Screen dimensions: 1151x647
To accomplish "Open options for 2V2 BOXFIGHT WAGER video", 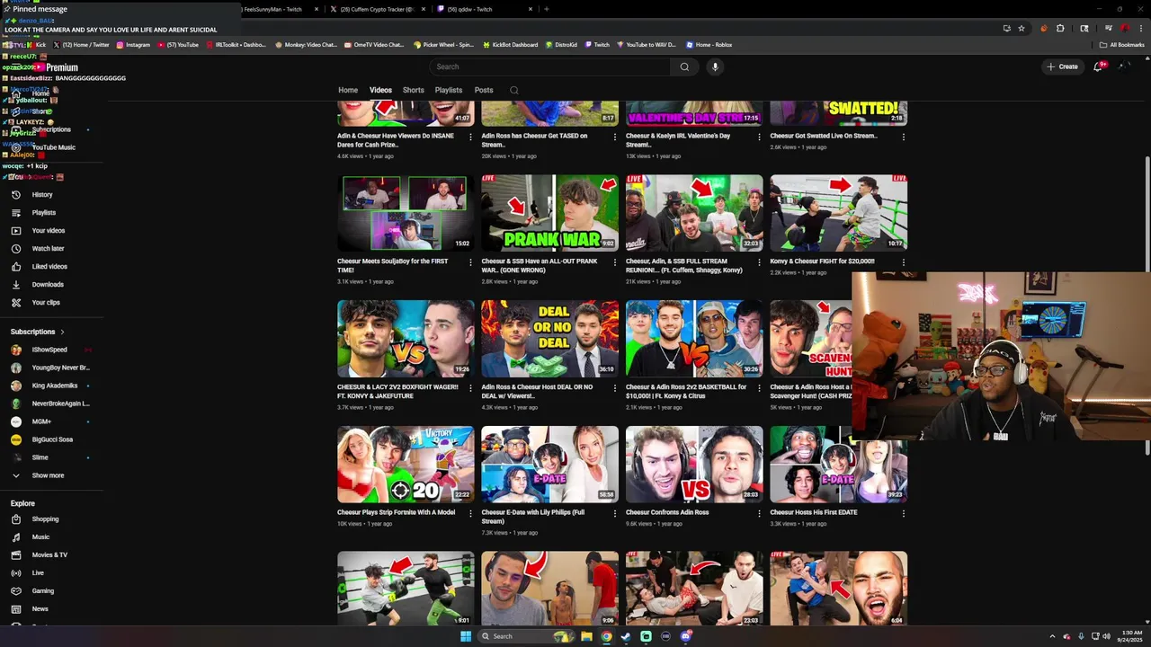I will (470, 388).
